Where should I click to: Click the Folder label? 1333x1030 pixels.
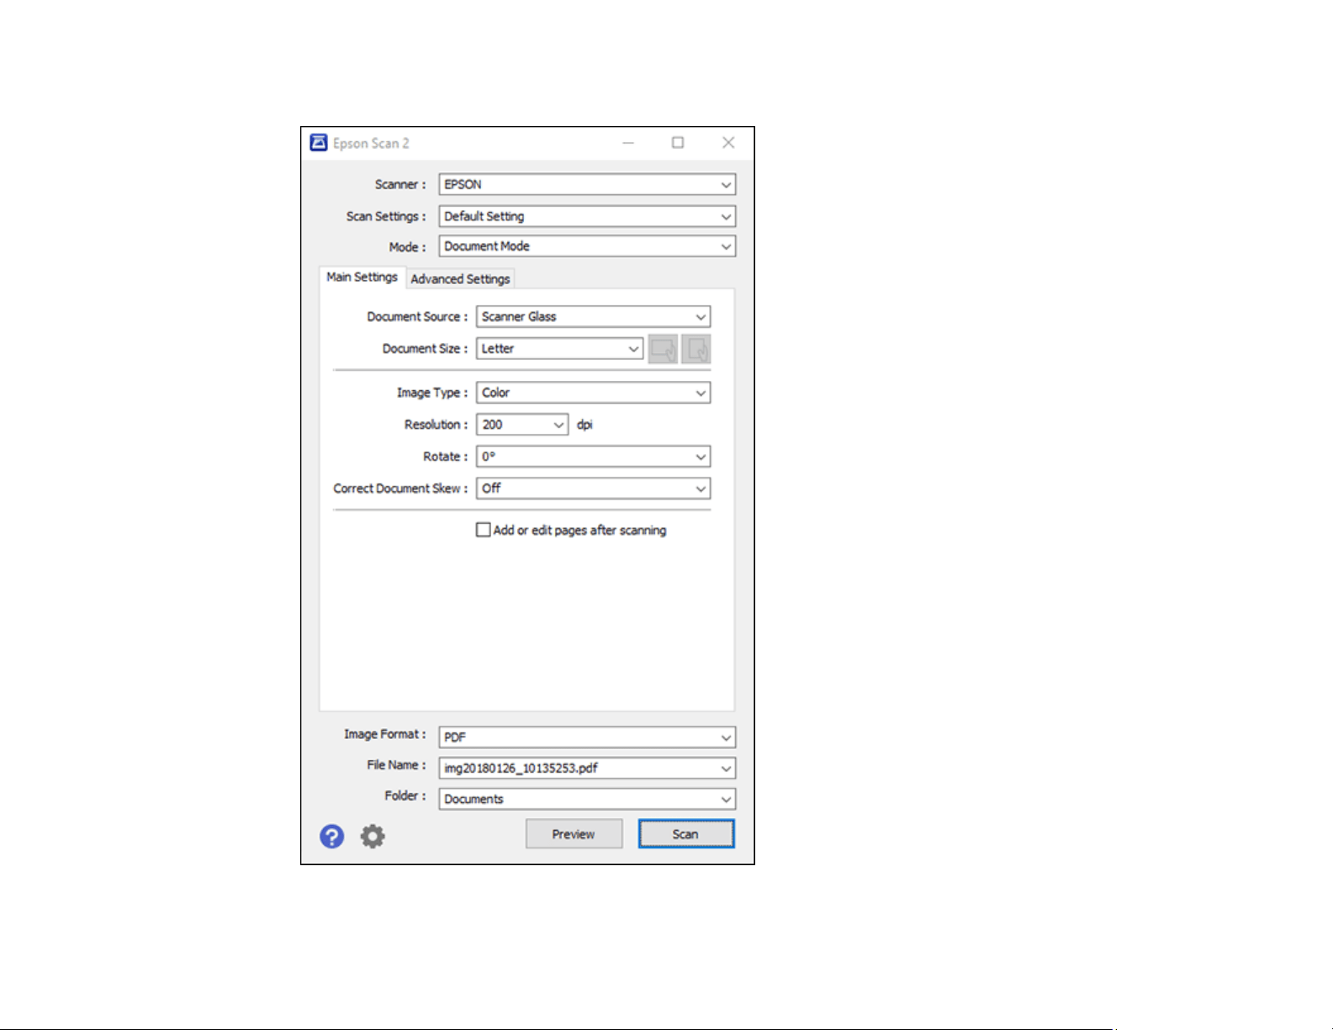coord(405,795)
